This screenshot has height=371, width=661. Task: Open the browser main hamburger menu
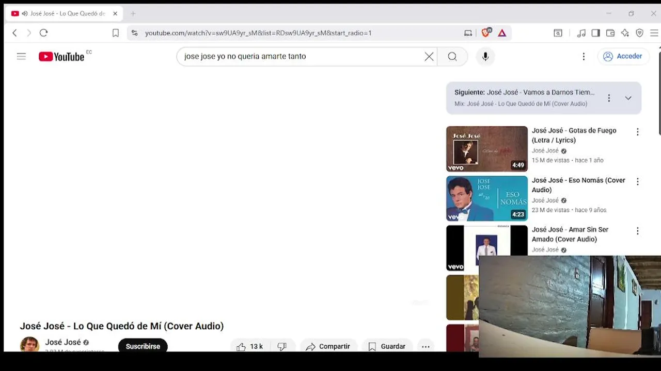click(654, 33)
